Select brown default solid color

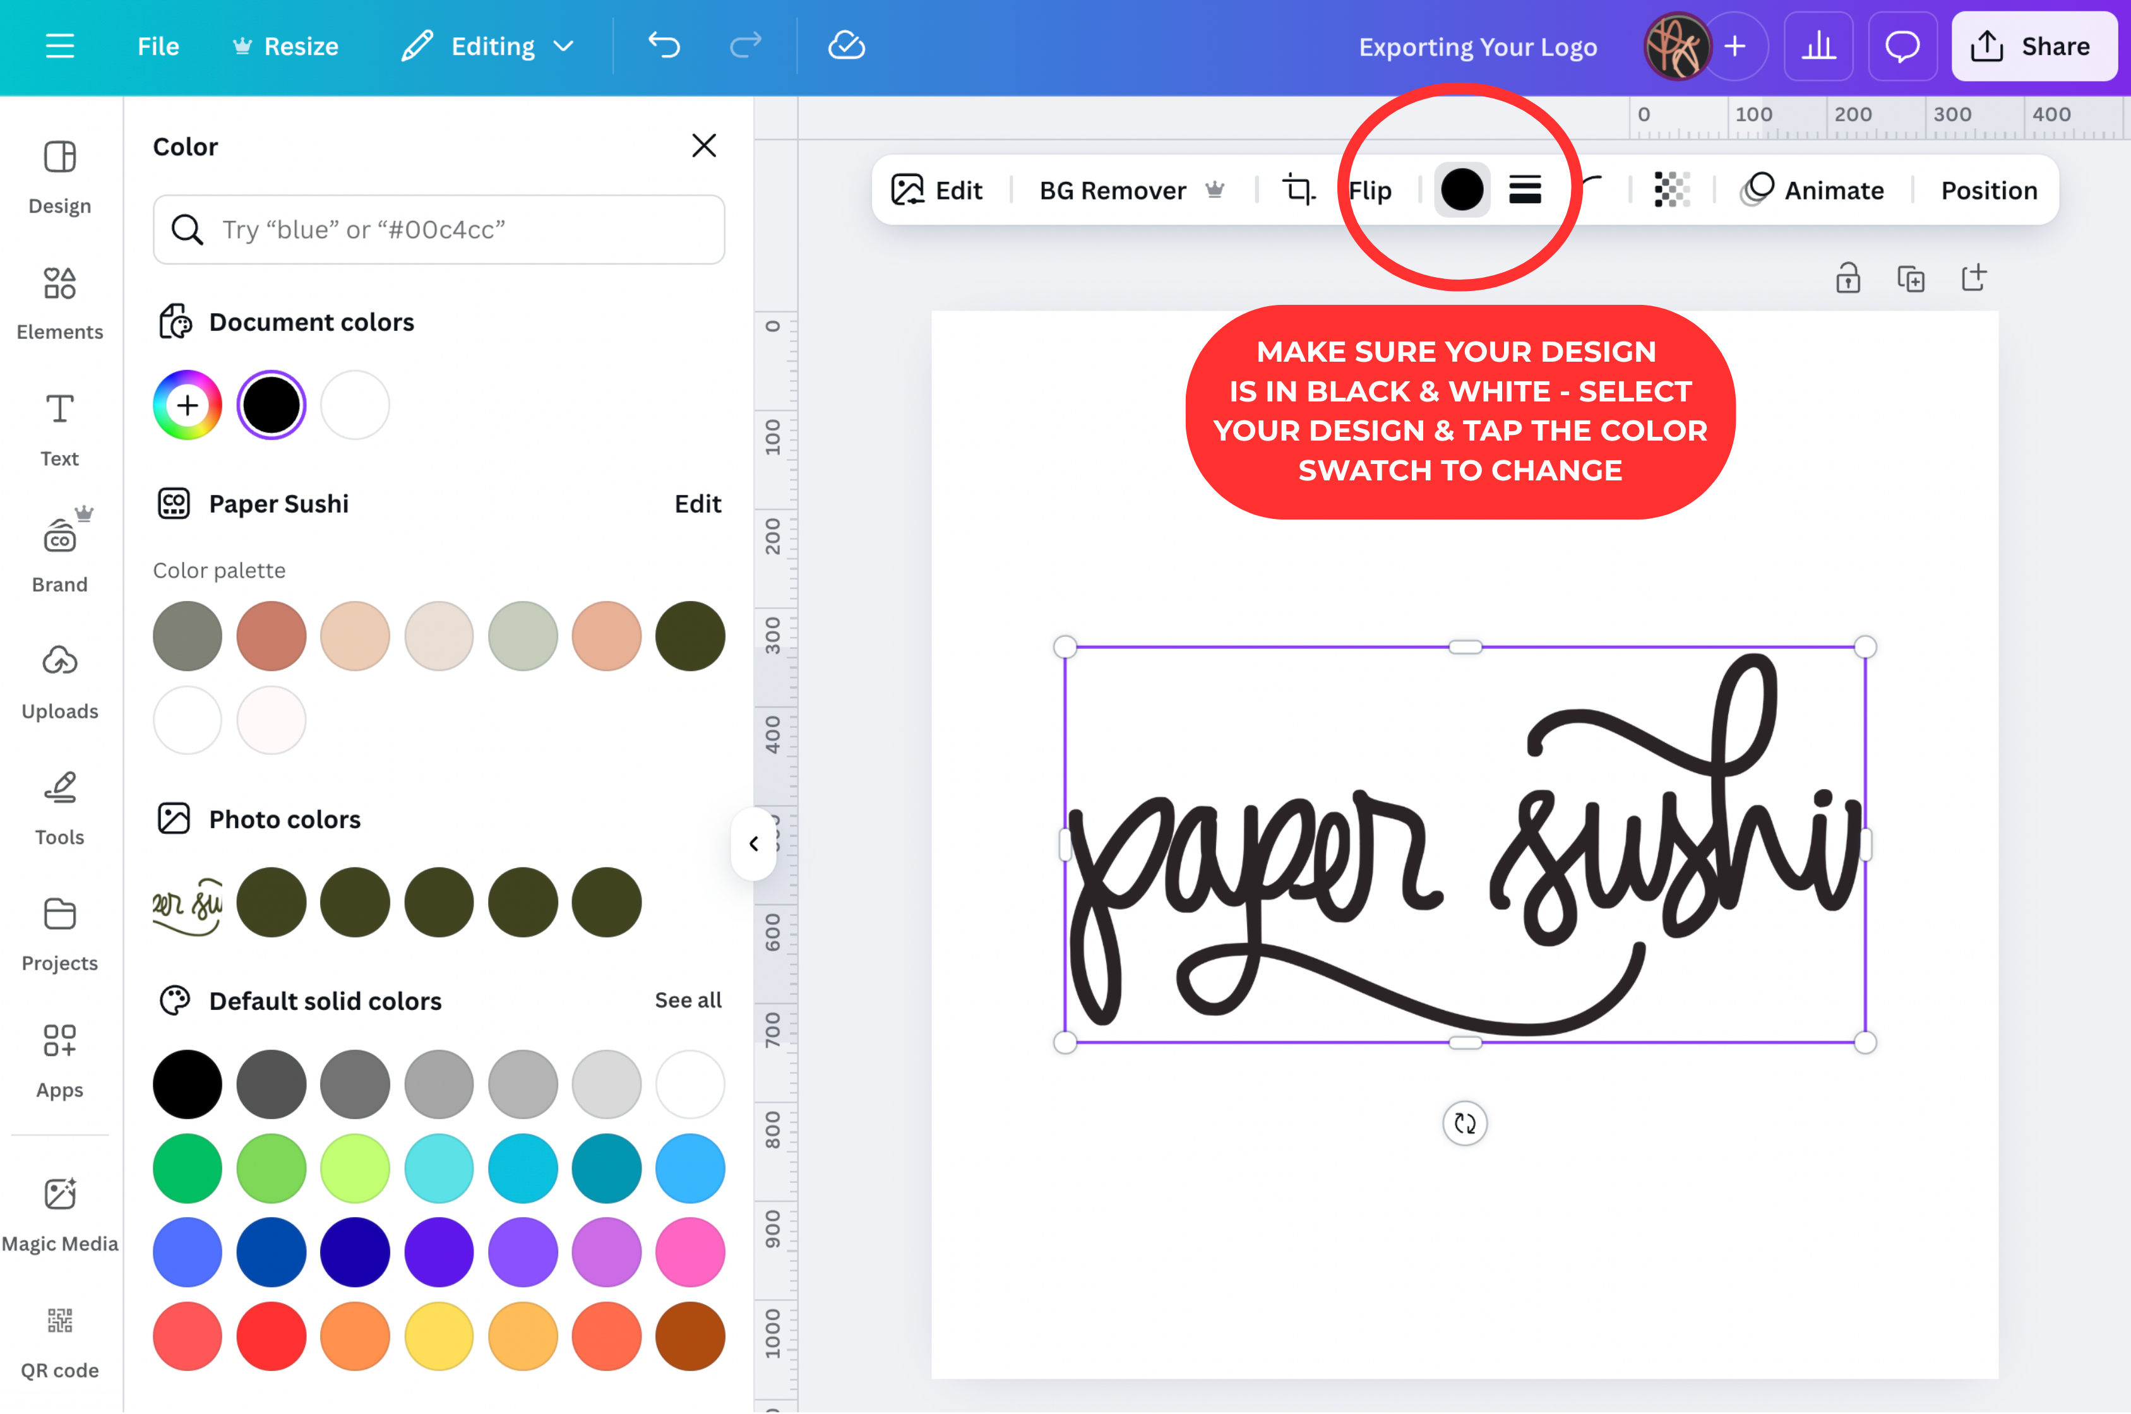coord(691,1336)
